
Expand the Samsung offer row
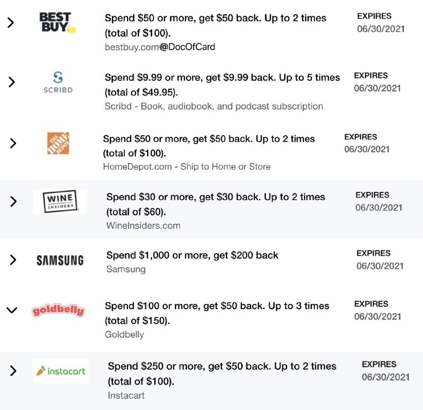12,259
